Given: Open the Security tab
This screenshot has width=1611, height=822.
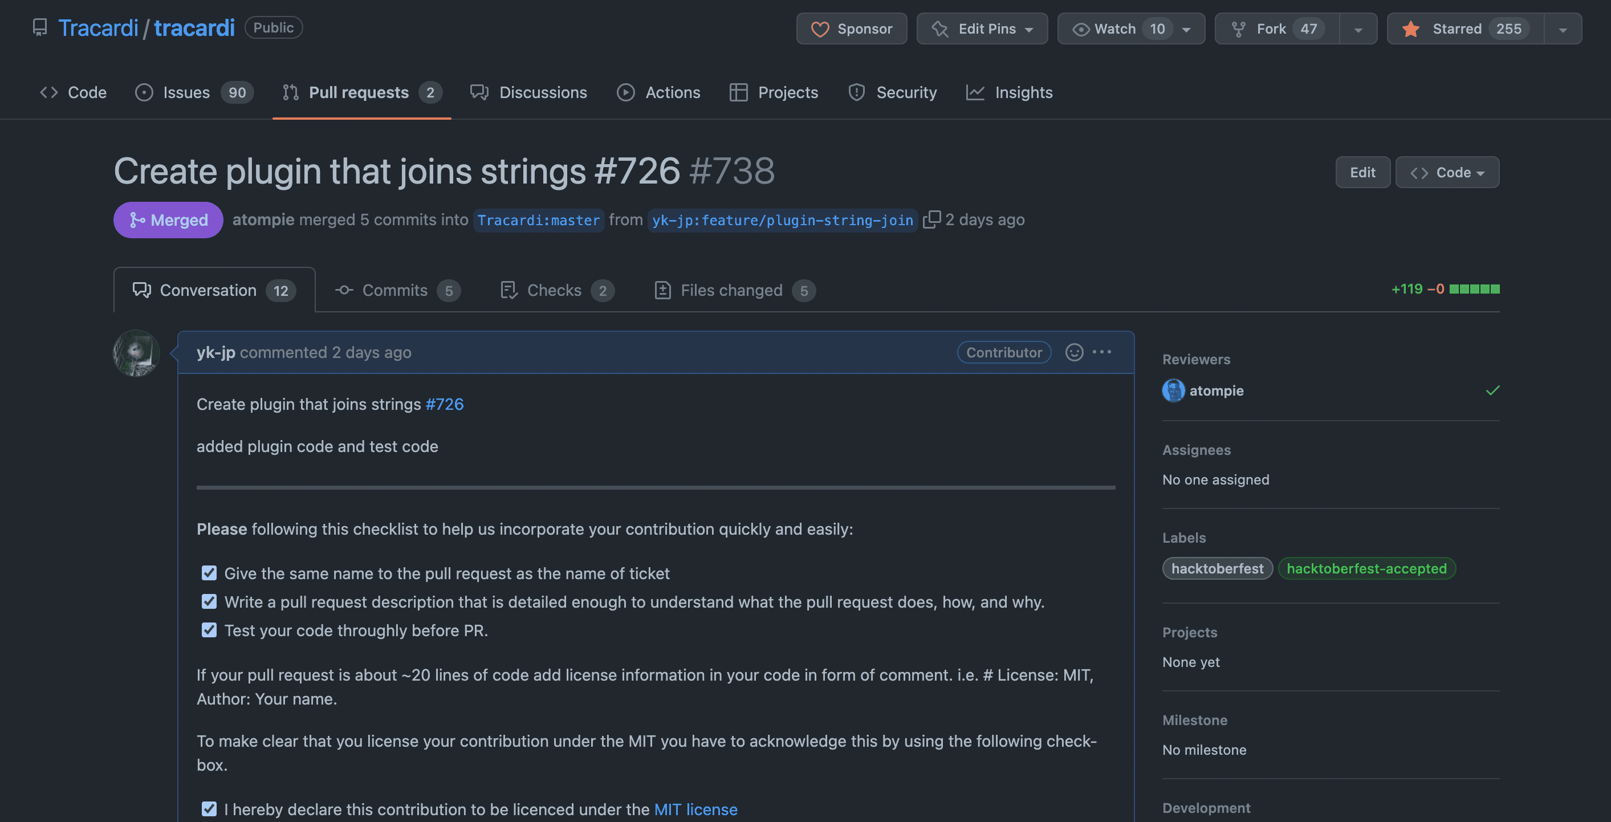Looking at the screenshot, I should (x=892, y=92).
